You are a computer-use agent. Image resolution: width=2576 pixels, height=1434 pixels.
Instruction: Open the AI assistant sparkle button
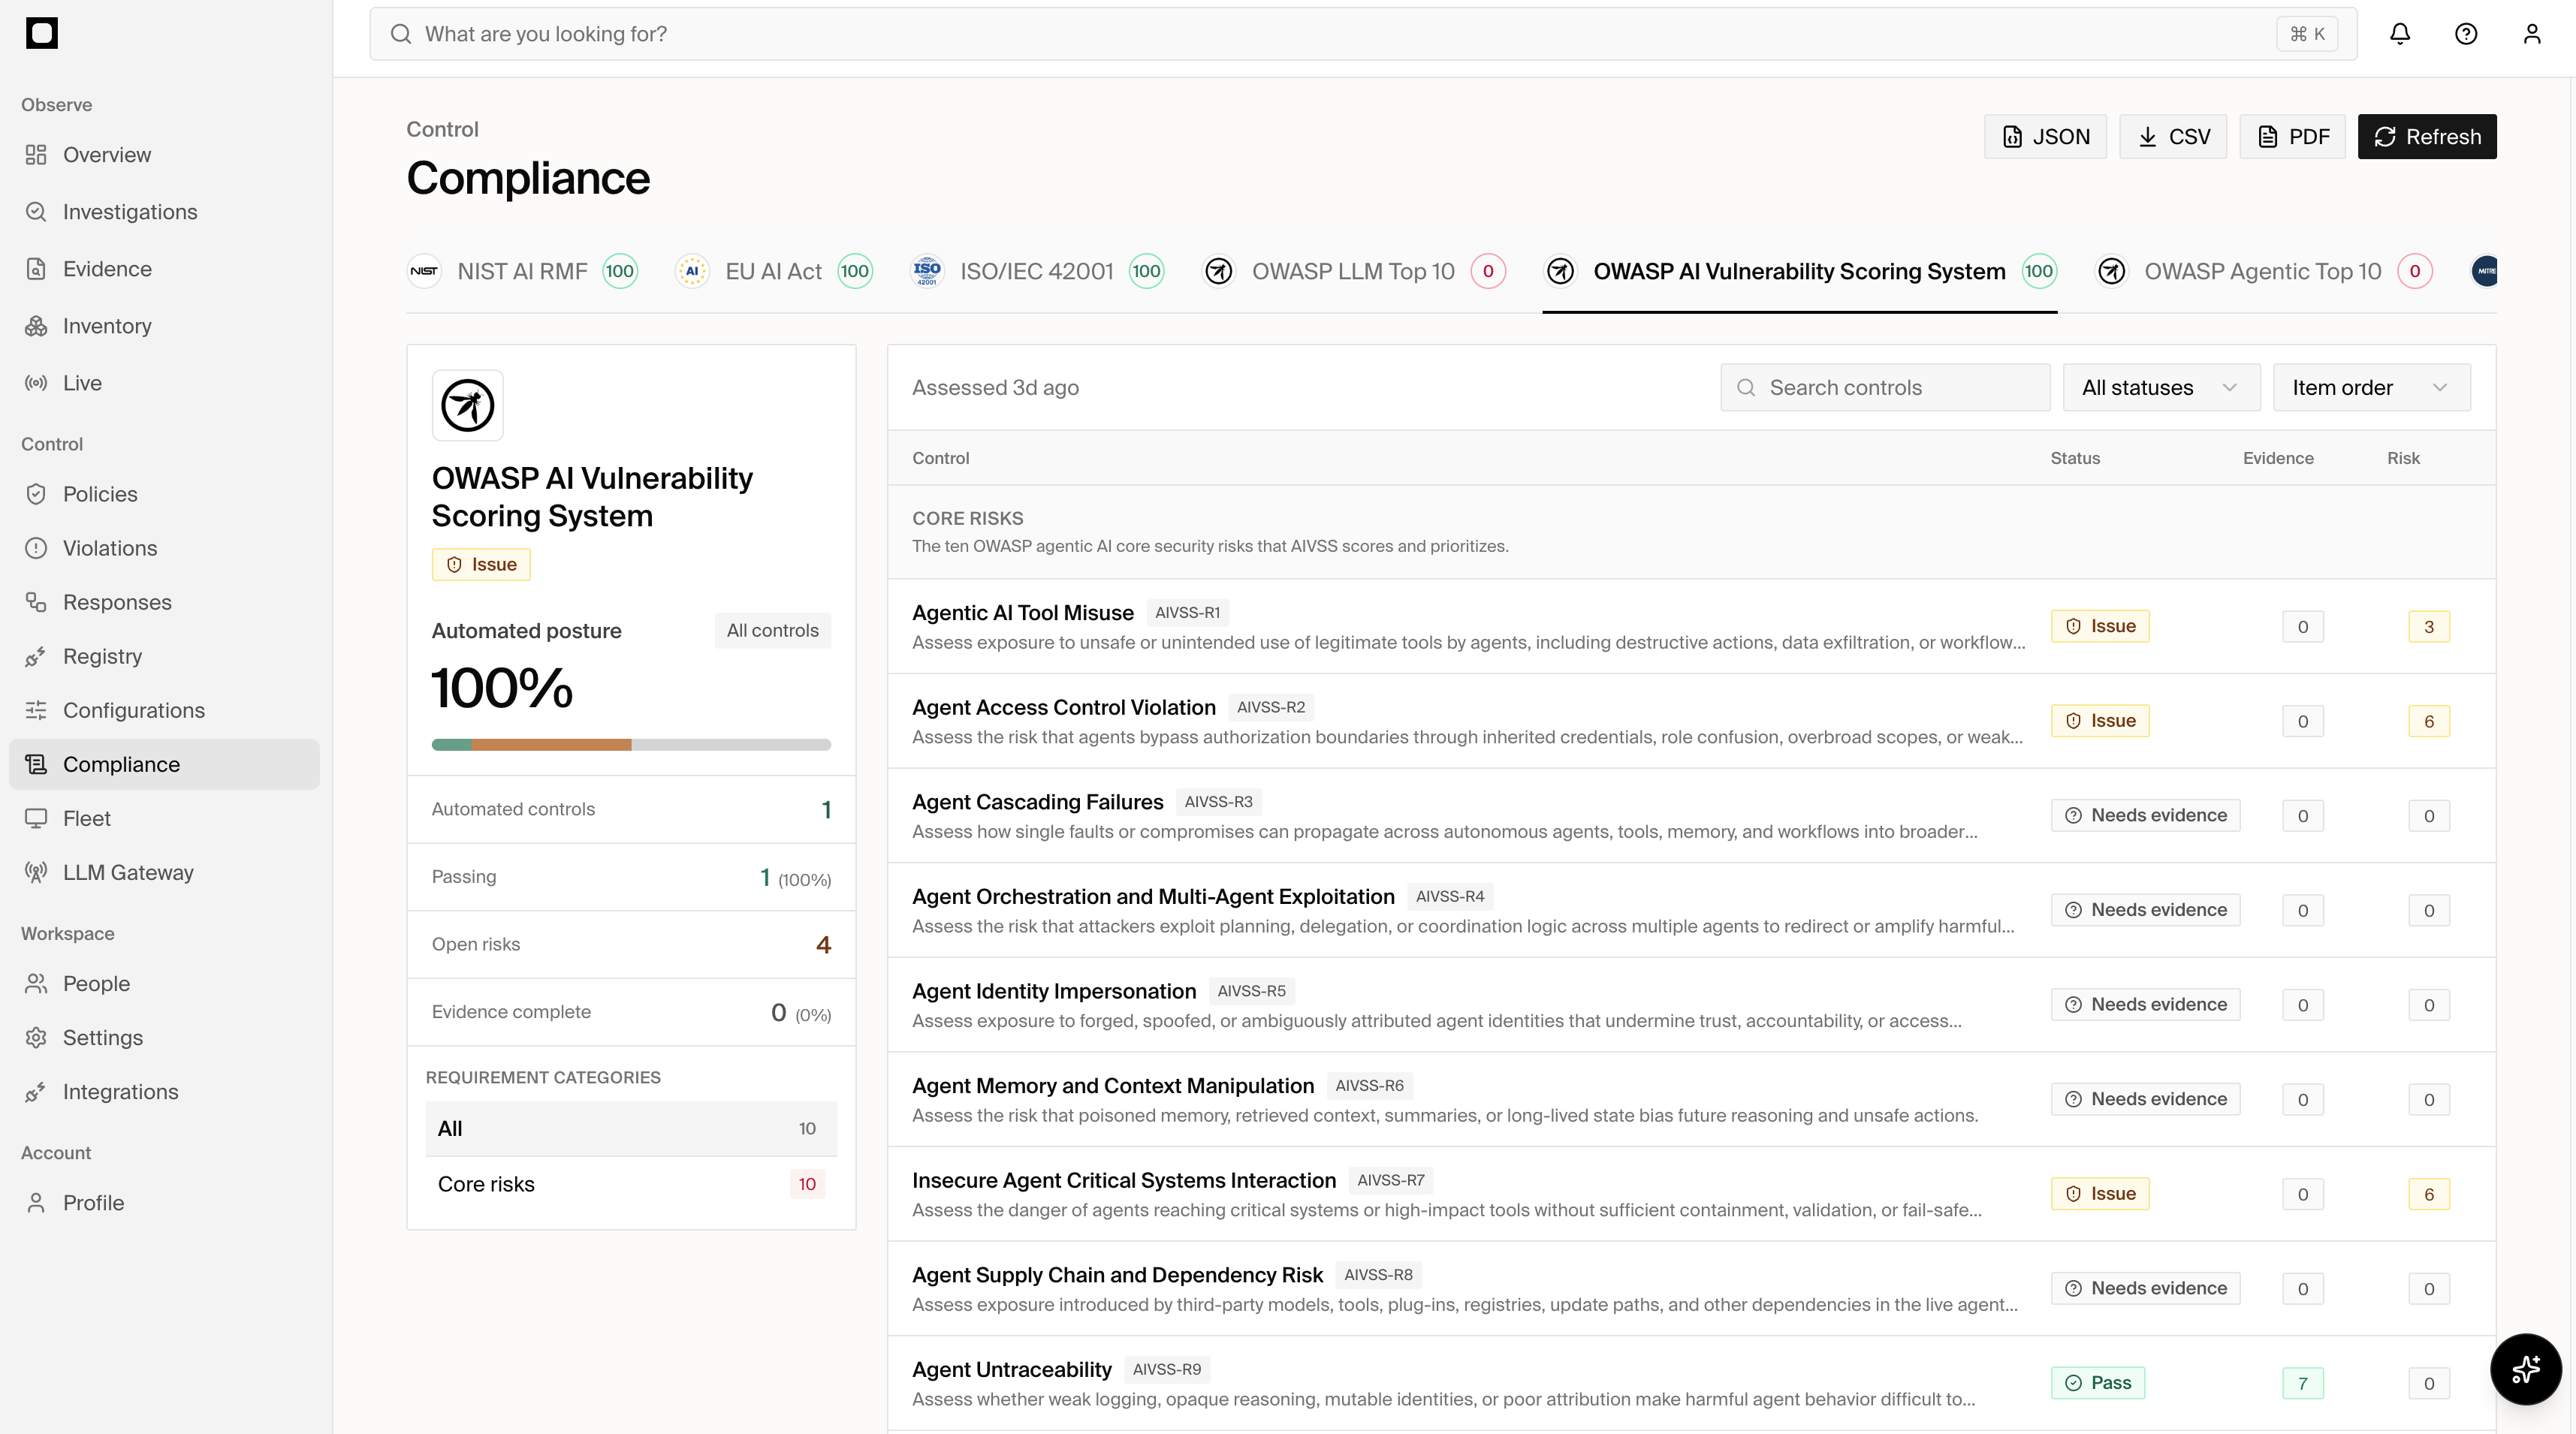pyautogui.click(x=2526, y=1369)
